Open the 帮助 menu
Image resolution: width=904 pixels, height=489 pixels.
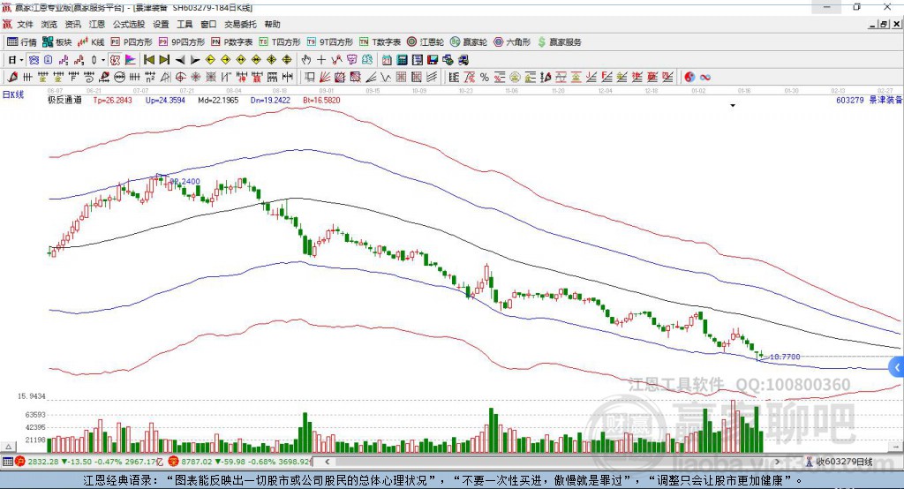pyautogui.click(x=272, y=24)
